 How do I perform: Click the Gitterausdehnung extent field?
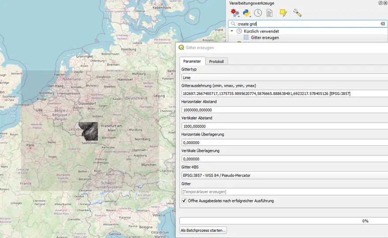point(284,94)
